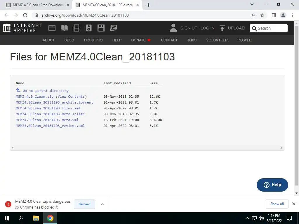Image resolution: width=299 pixels, height=224 pixels.
Task: Click the search magnifier icon
Action: [254, 29]
